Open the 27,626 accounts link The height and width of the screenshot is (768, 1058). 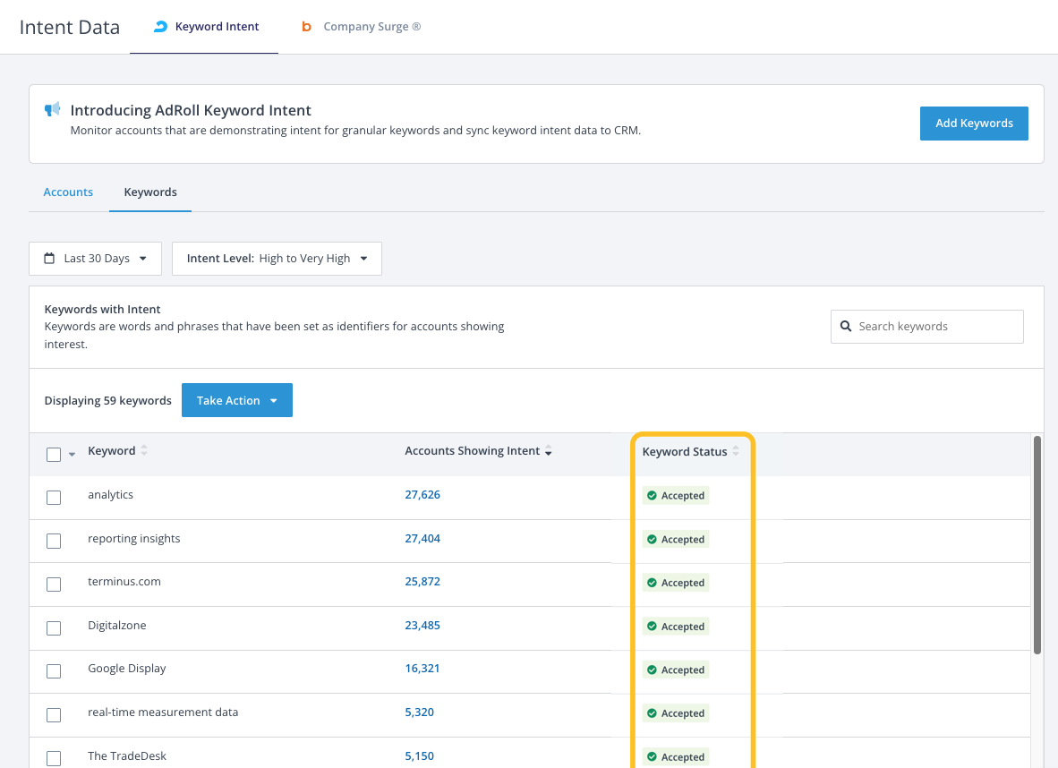point(422,495)
